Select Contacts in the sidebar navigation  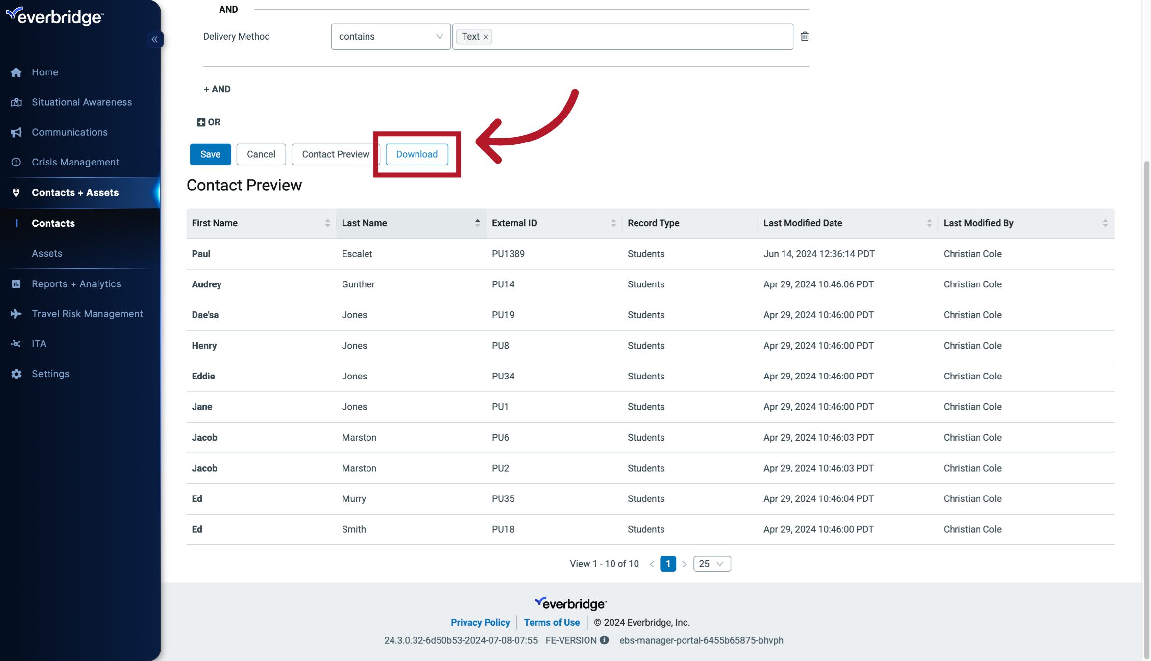[x=54, y=223]
